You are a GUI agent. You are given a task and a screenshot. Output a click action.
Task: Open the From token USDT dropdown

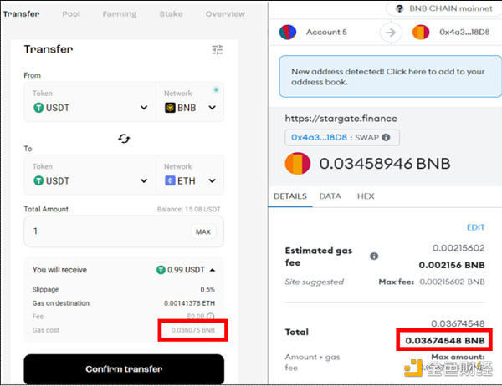90,108
